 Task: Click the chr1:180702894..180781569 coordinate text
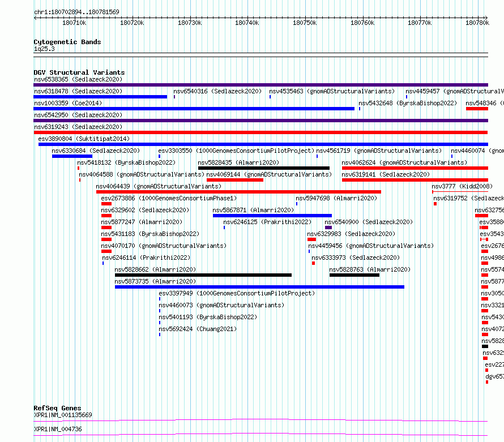coord(76,12)
